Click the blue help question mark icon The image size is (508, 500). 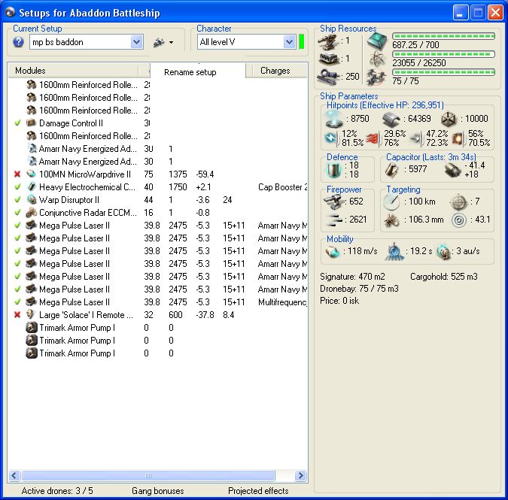coord(19,42)
